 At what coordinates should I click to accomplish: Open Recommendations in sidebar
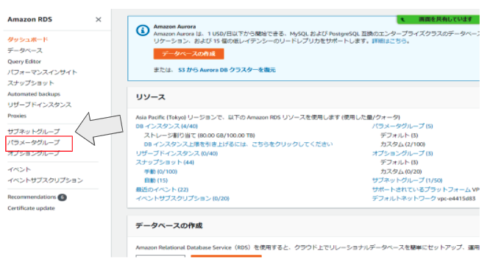coord(32,197)
